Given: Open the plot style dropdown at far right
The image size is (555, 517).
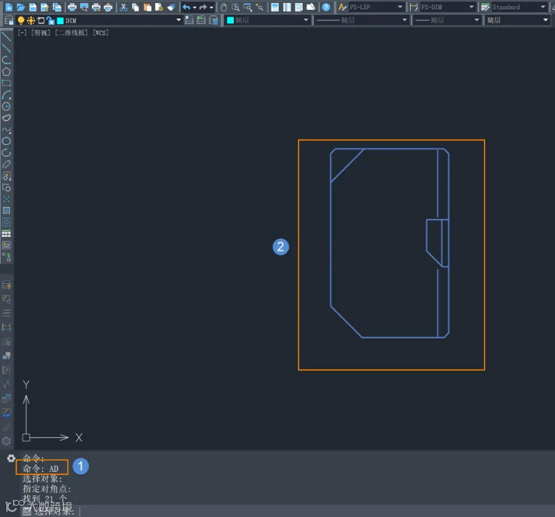Looking at the screenshot, I should (546, 20).
